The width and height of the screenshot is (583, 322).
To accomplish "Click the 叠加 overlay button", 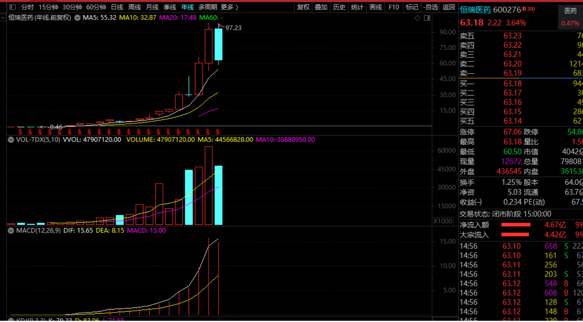I will pyautogui.click(x=321, y=7).
